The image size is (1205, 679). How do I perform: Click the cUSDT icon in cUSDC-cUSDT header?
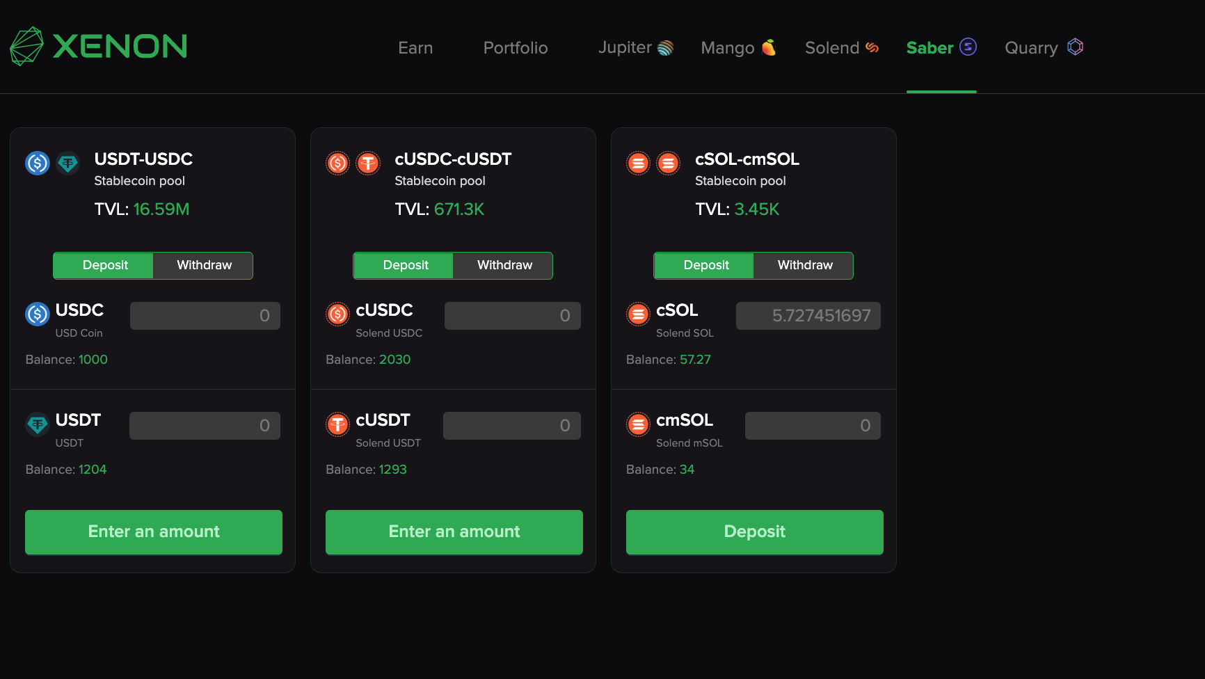pos(368,163)
